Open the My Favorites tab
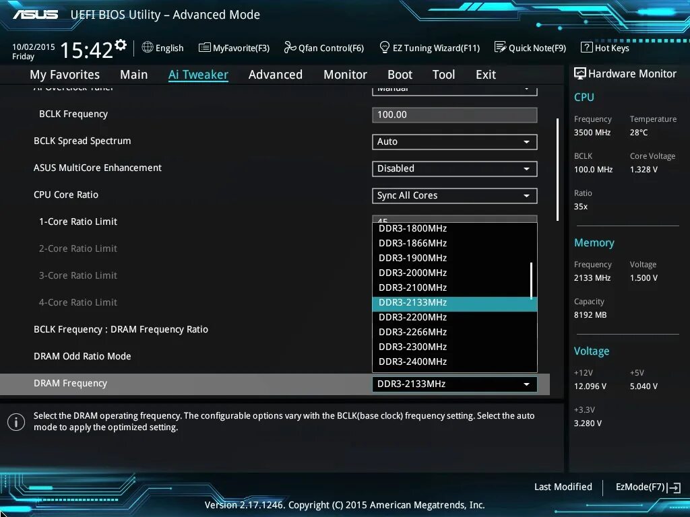 click(65, 75)
